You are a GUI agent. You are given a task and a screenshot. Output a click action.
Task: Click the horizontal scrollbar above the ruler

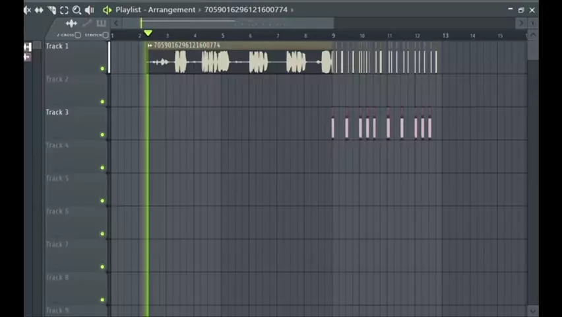[317, 23]
